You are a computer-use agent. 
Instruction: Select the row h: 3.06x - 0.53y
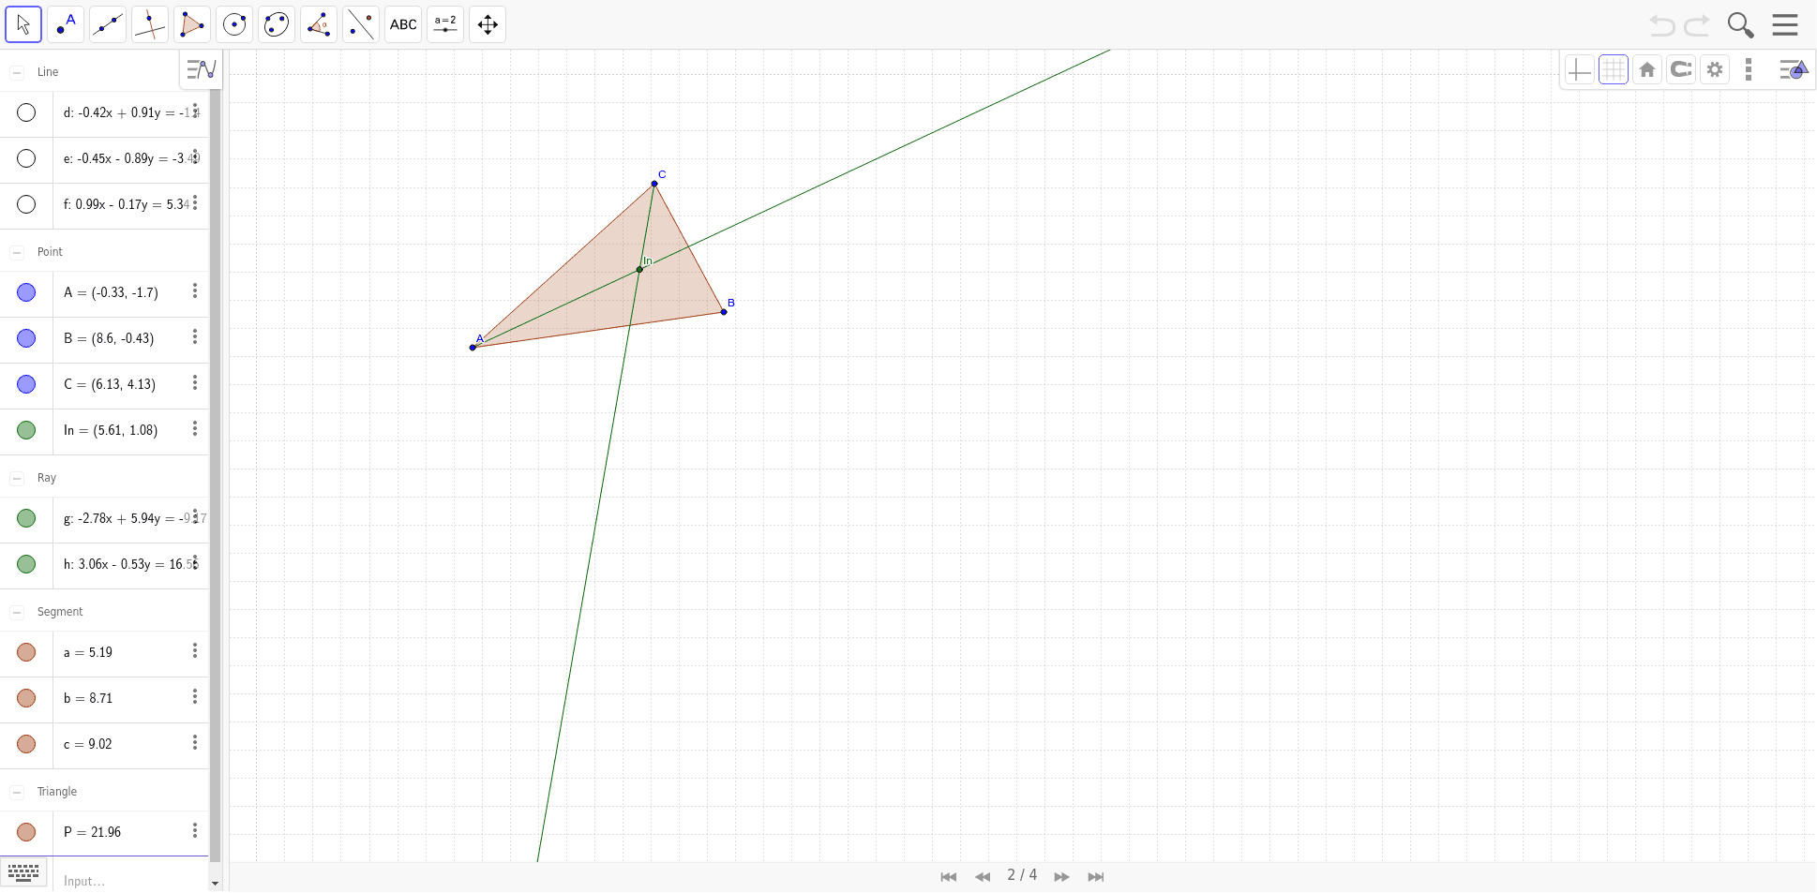click(x=104, y=564)
